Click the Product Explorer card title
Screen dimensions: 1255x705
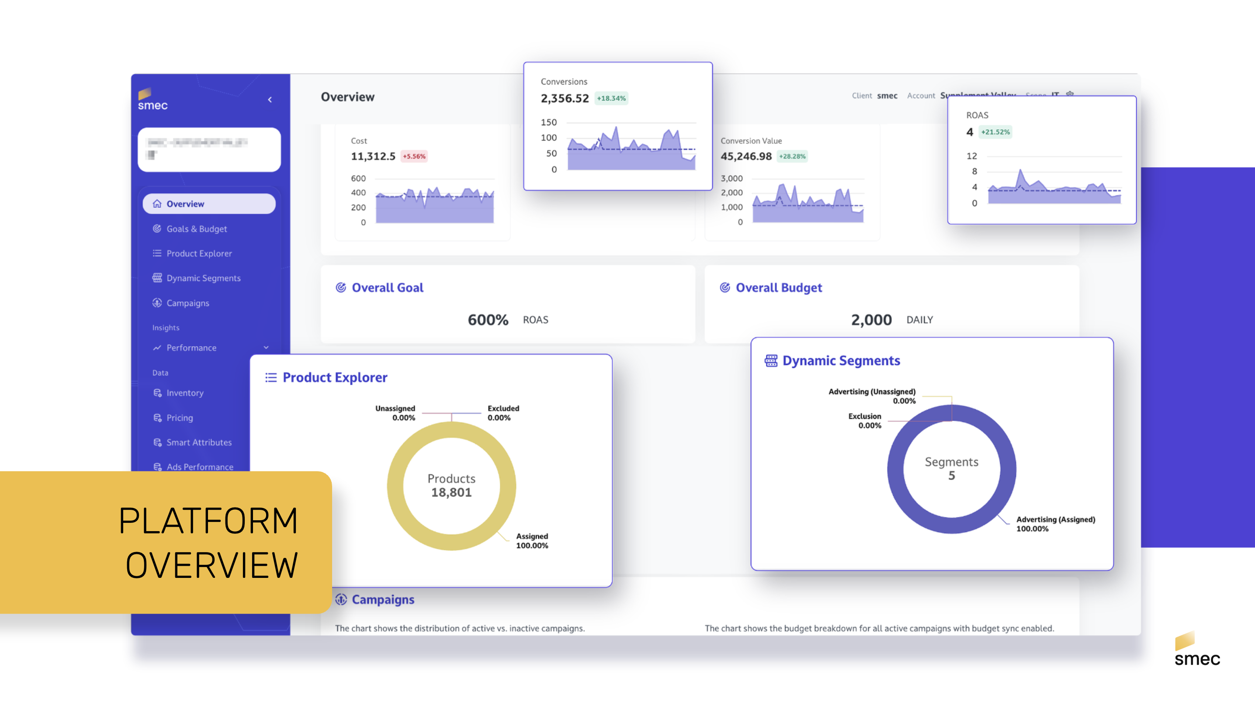tap(335, 377)
